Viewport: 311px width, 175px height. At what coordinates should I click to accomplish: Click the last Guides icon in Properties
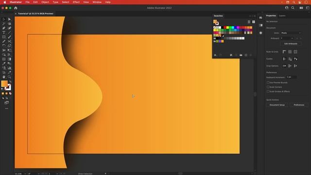pos(295,59)
